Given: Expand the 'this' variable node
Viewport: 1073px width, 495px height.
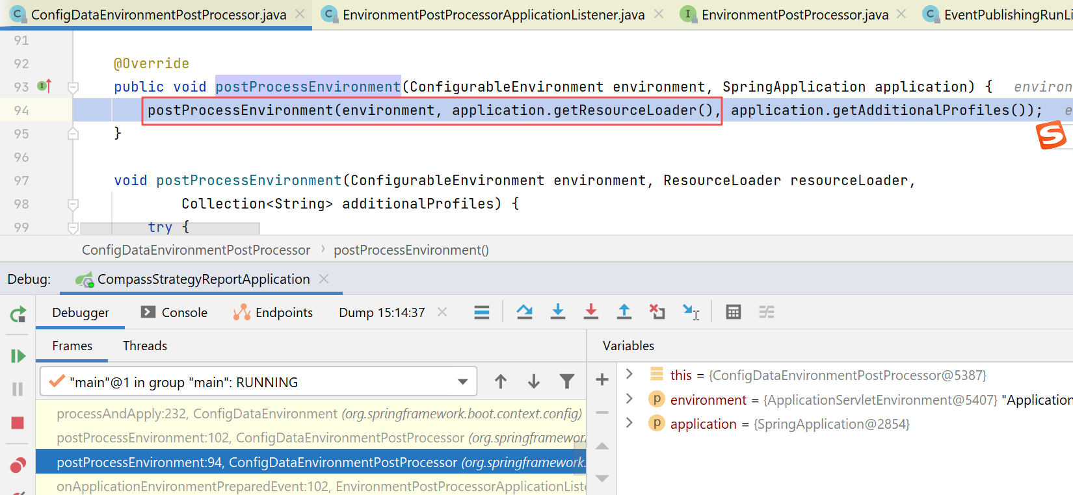Looking at the screenshot, I should pyautogui.click(x=629, y=375).
